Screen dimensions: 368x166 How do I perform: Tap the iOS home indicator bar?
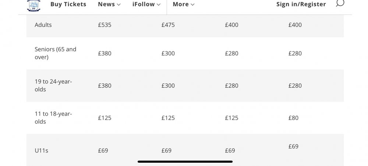tap(185, 161)
